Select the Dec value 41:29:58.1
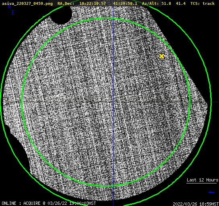The height and width of the screenshot is (206, 219). 125,3
